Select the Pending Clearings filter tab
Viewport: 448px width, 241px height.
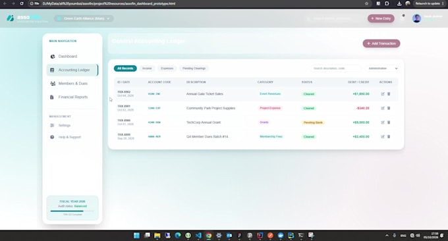pyautogui.click(x=194, y=68)
